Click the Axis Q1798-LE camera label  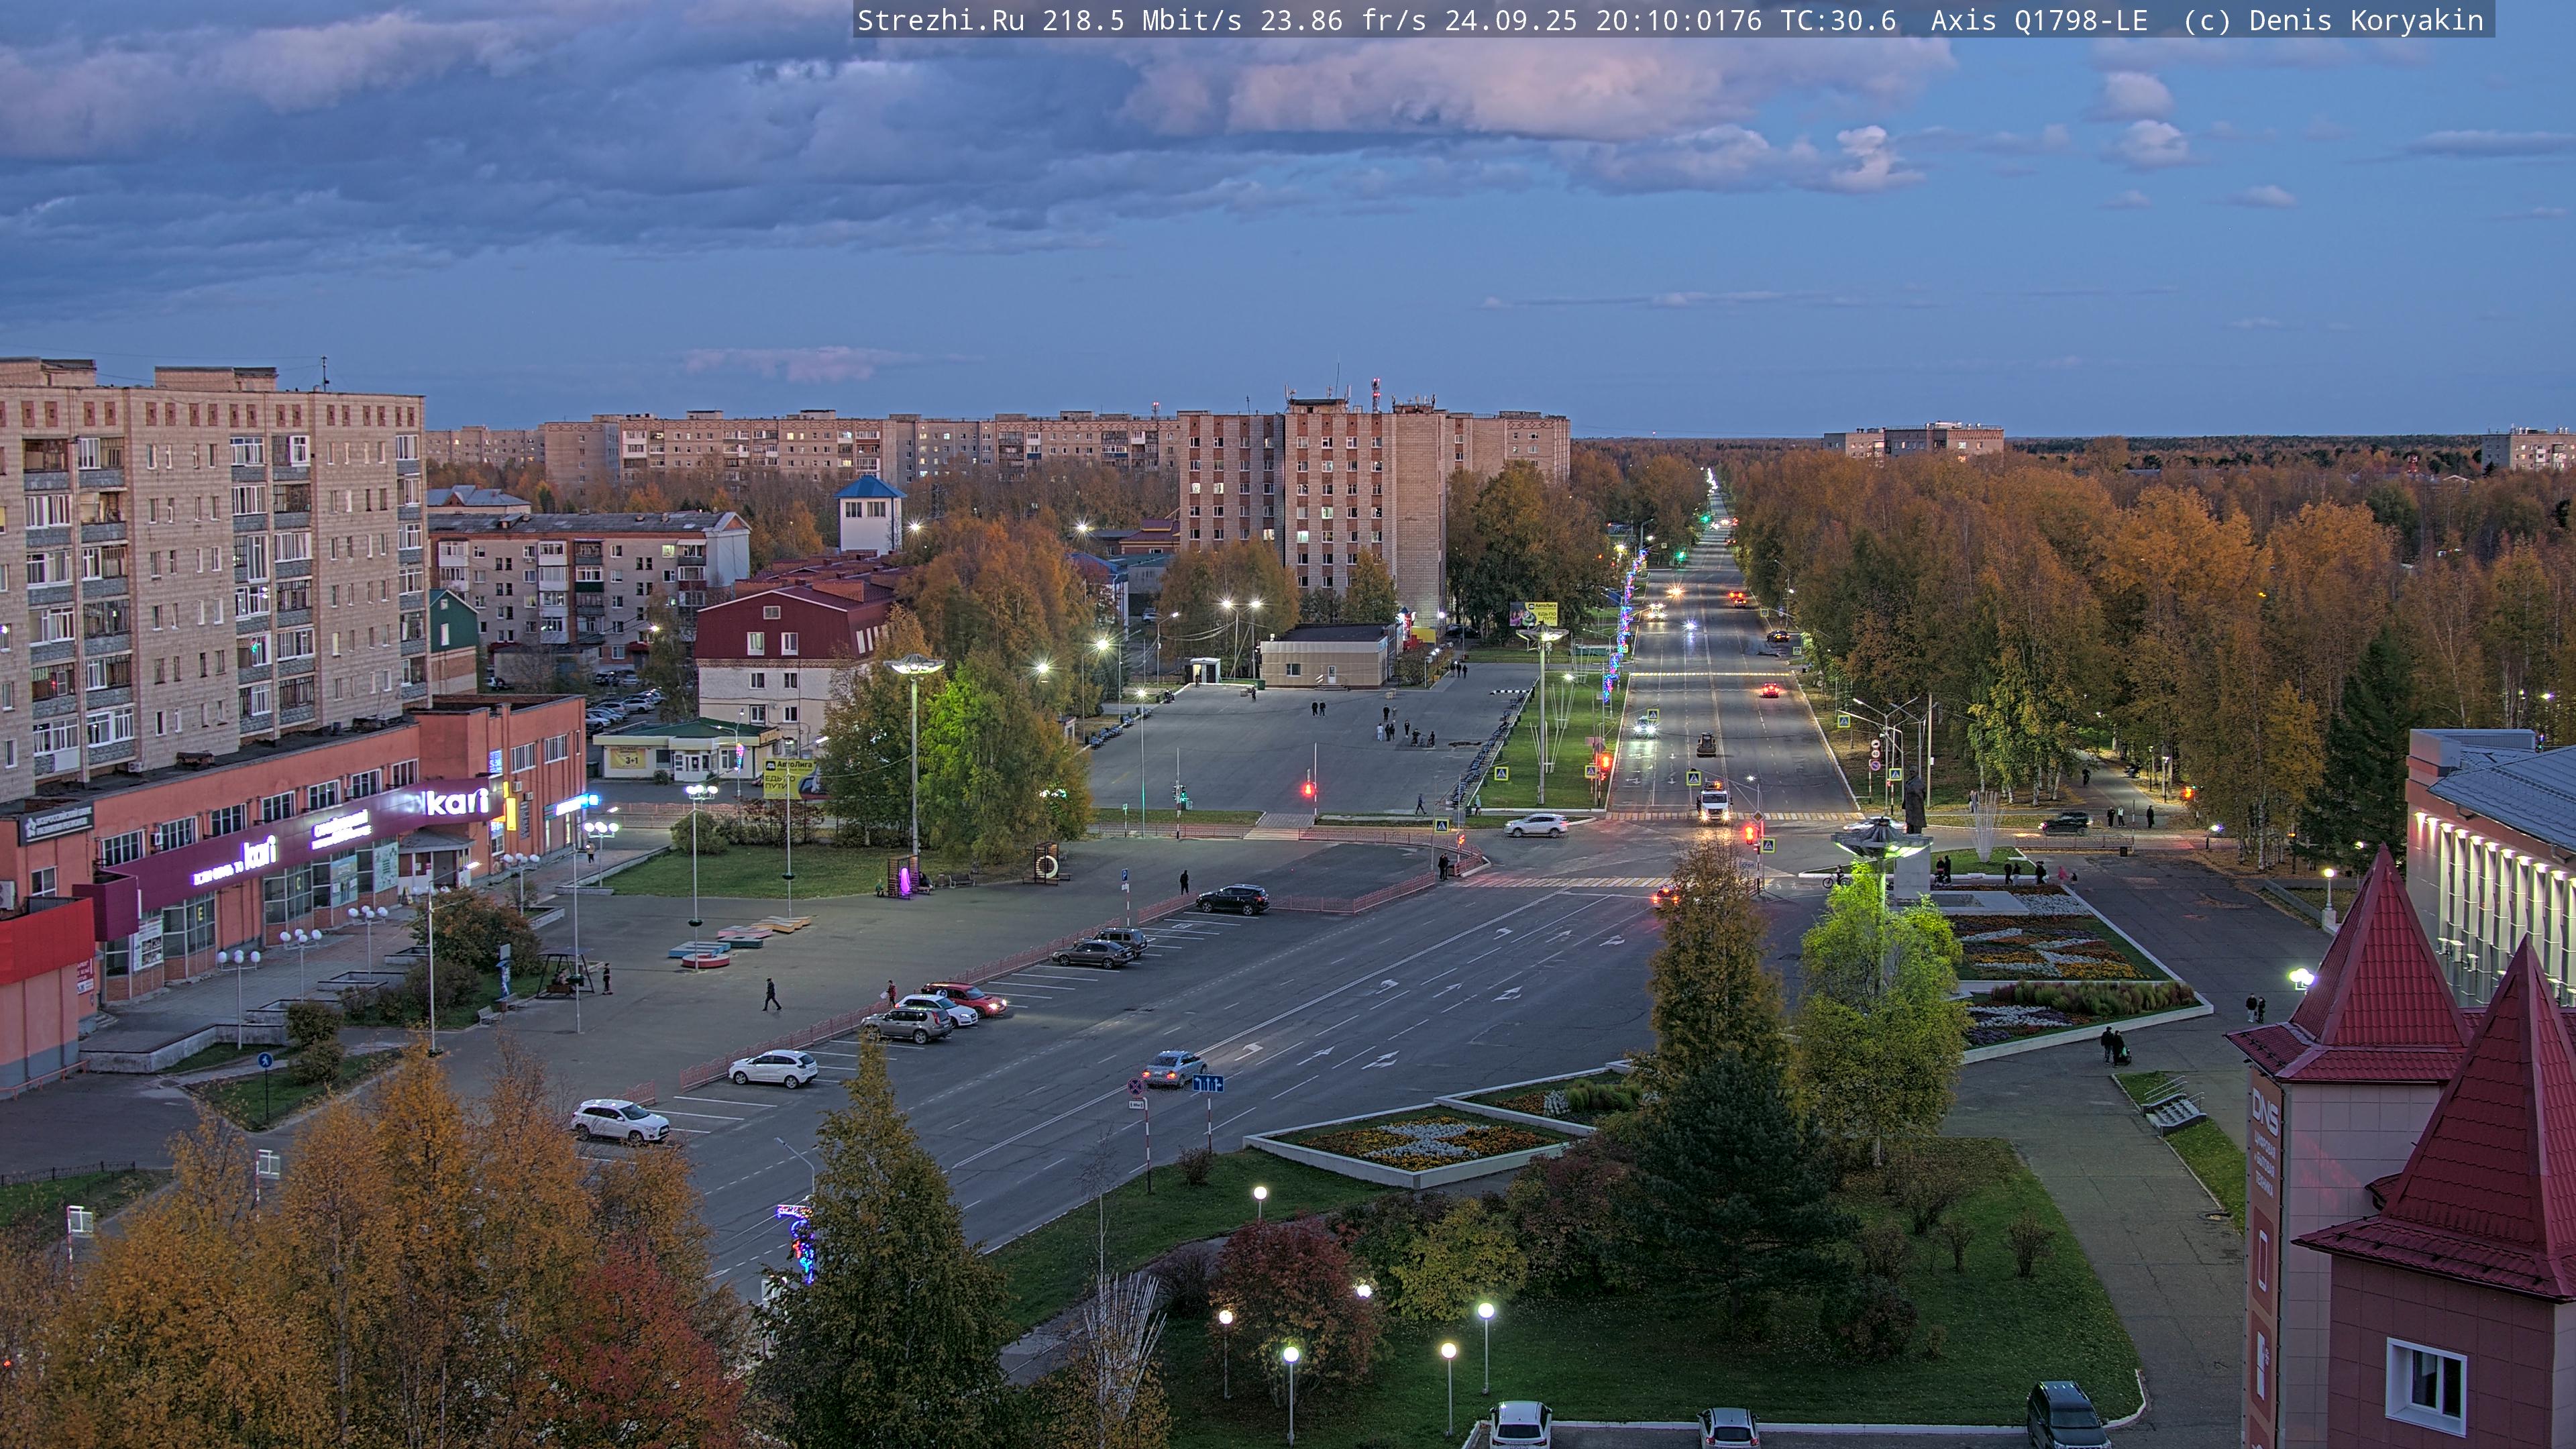2038,21
